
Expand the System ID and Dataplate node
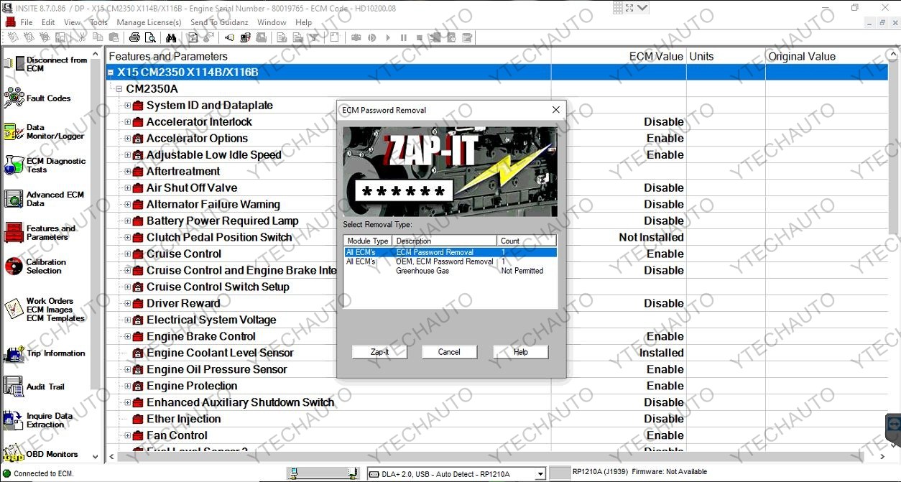pyautogui.click(x=128, y=106)
